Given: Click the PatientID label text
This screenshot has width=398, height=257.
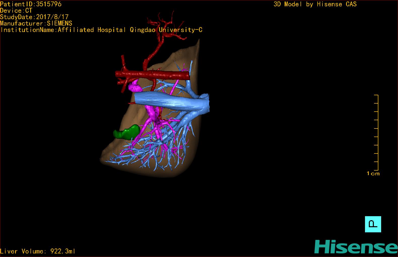Looking at the screenshot, I should pos(31,4).
